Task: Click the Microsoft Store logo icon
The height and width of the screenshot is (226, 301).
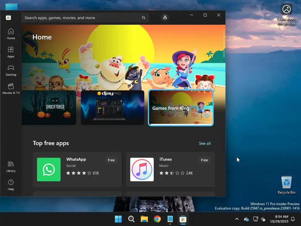Action: coord(8,18)
